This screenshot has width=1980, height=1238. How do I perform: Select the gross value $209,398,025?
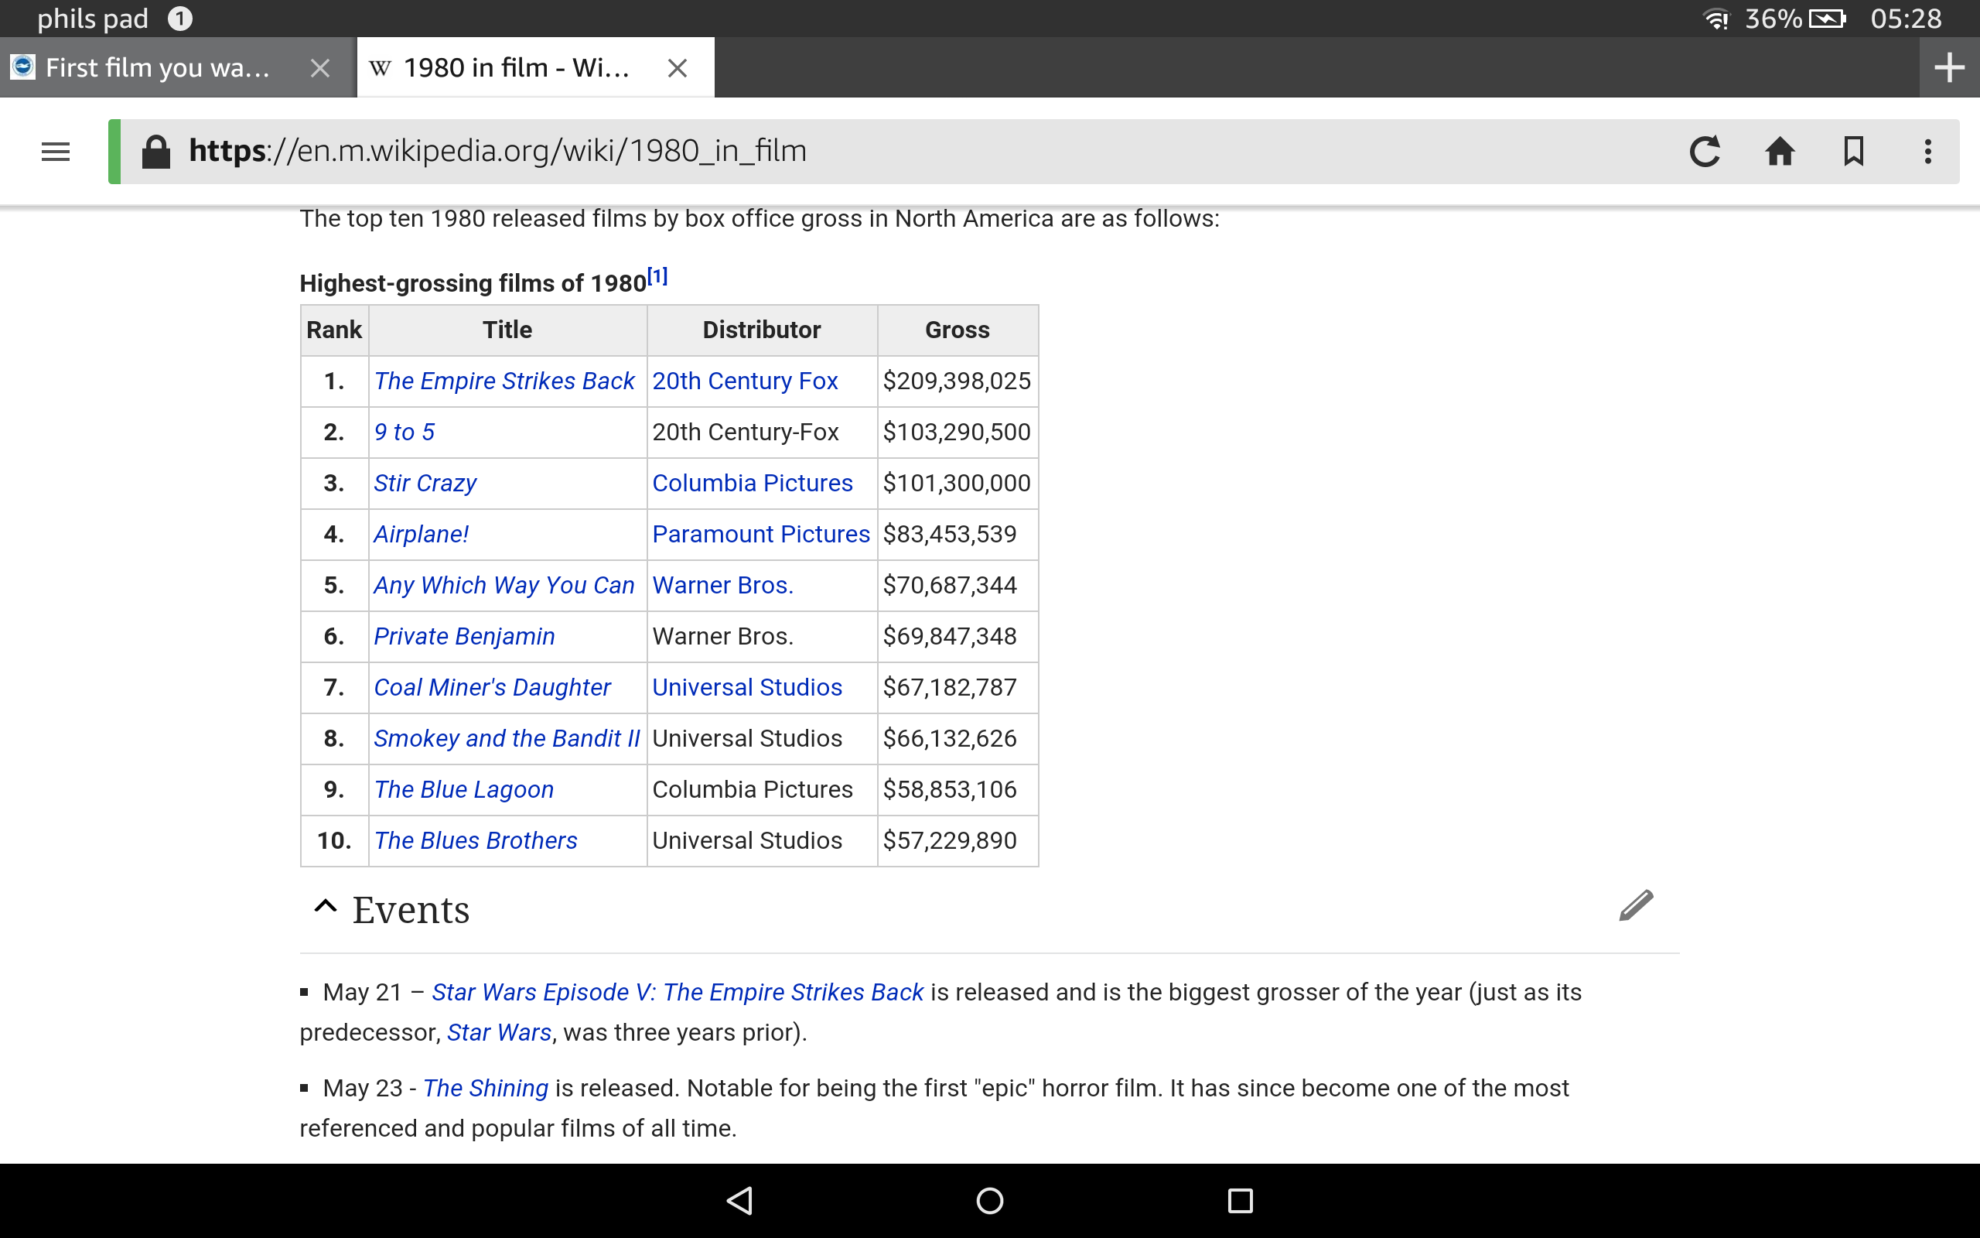957,381
